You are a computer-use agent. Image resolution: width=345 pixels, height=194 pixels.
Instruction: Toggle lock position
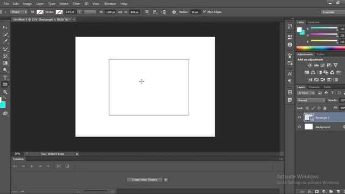pyautogui.click(x=319, y=108)
